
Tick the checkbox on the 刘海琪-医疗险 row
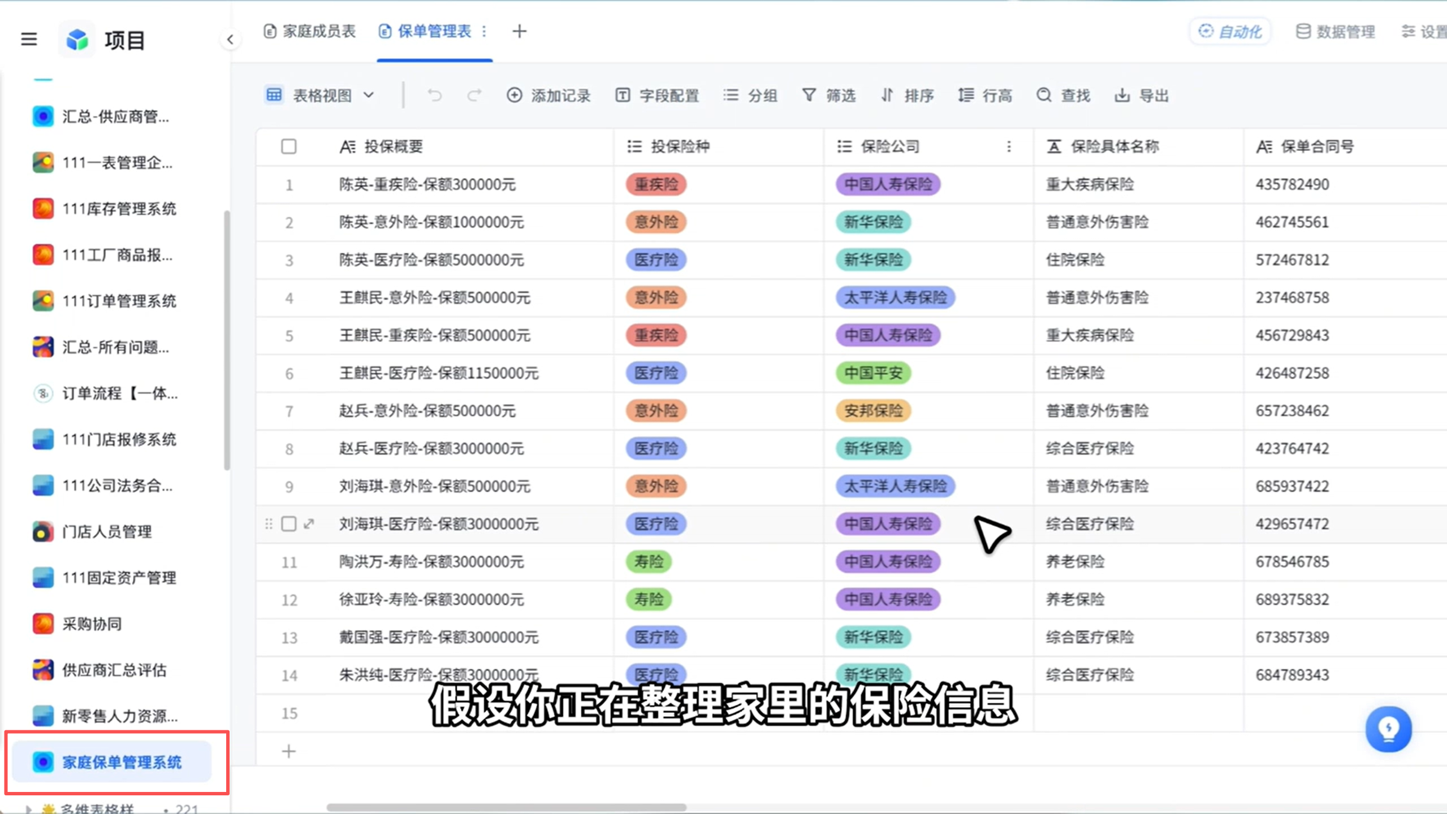pyautogui.click(x=288, y=523)
